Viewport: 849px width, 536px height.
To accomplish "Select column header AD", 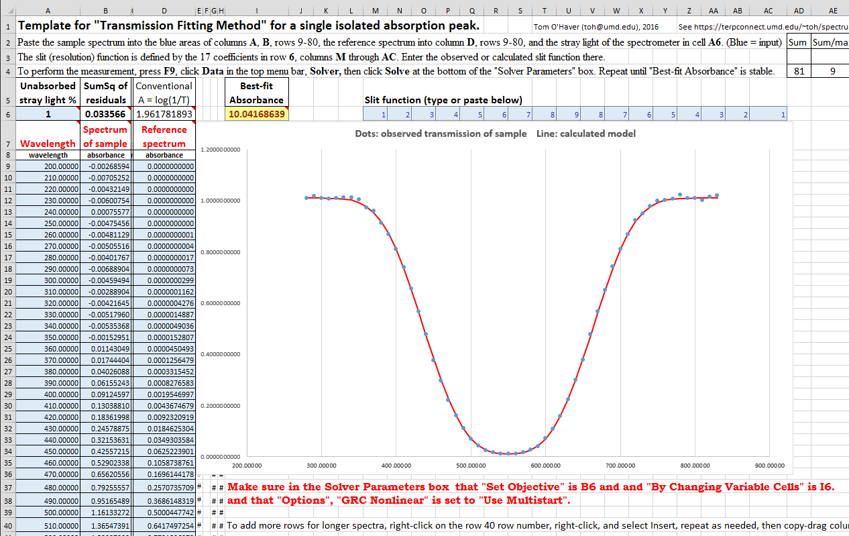I will [x=799, y=11].
